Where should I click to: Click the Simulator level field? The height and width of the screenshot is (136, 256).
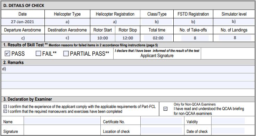(234, 22)
